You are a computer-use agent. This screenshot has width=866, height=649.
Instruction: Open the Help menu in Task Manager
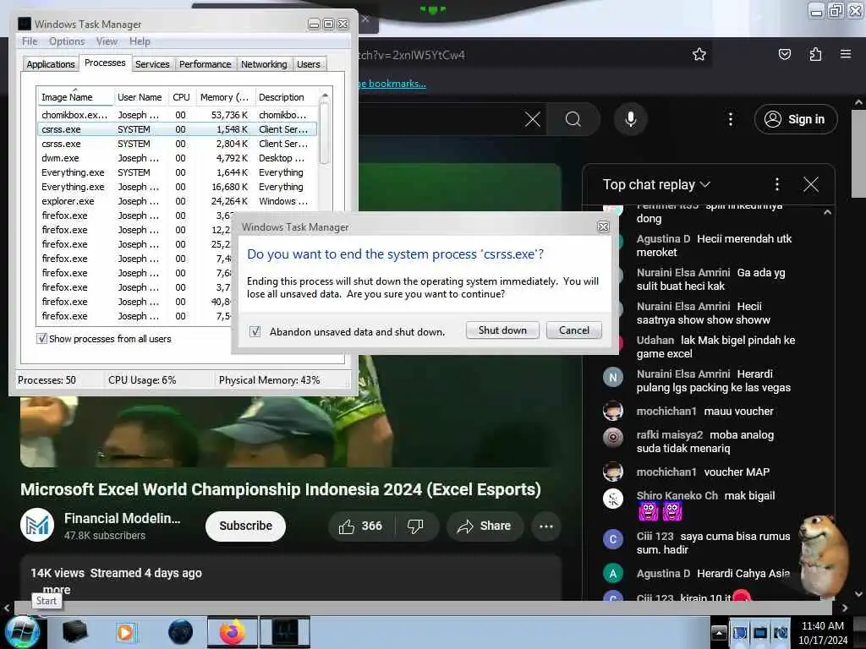point(140,41)
